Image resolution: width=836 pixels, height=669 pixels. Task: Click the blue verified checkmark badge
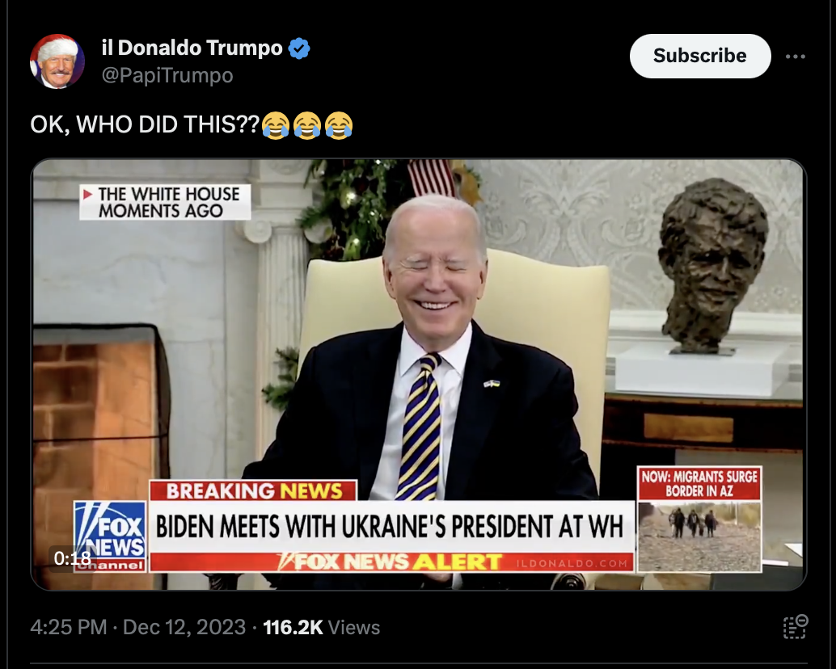pos(299,48)
